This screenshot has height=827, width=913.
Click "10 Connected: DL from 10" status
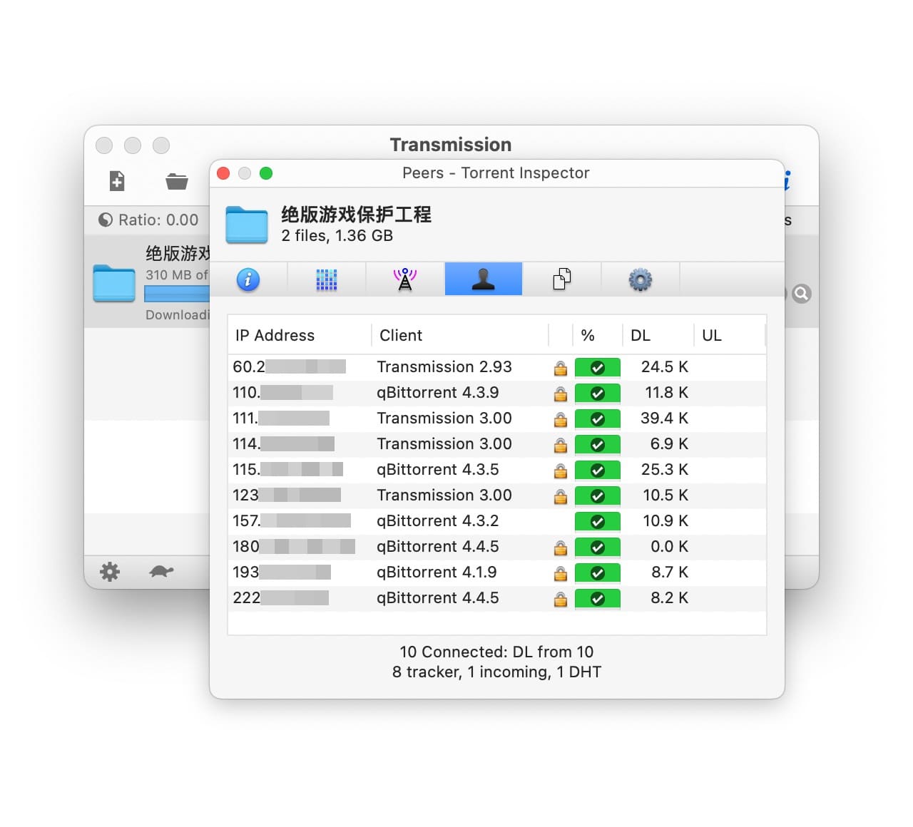(496, 652)
